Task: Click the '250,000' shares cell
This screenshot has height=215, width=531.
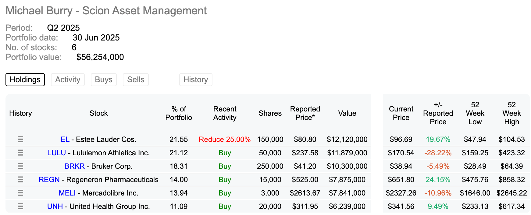Action: (x=270, y=166)
